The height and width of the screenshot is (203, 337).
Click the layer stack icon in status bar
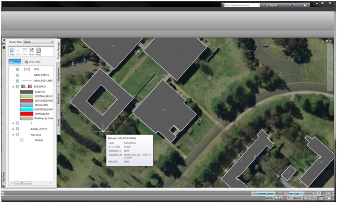coord(324,194)
